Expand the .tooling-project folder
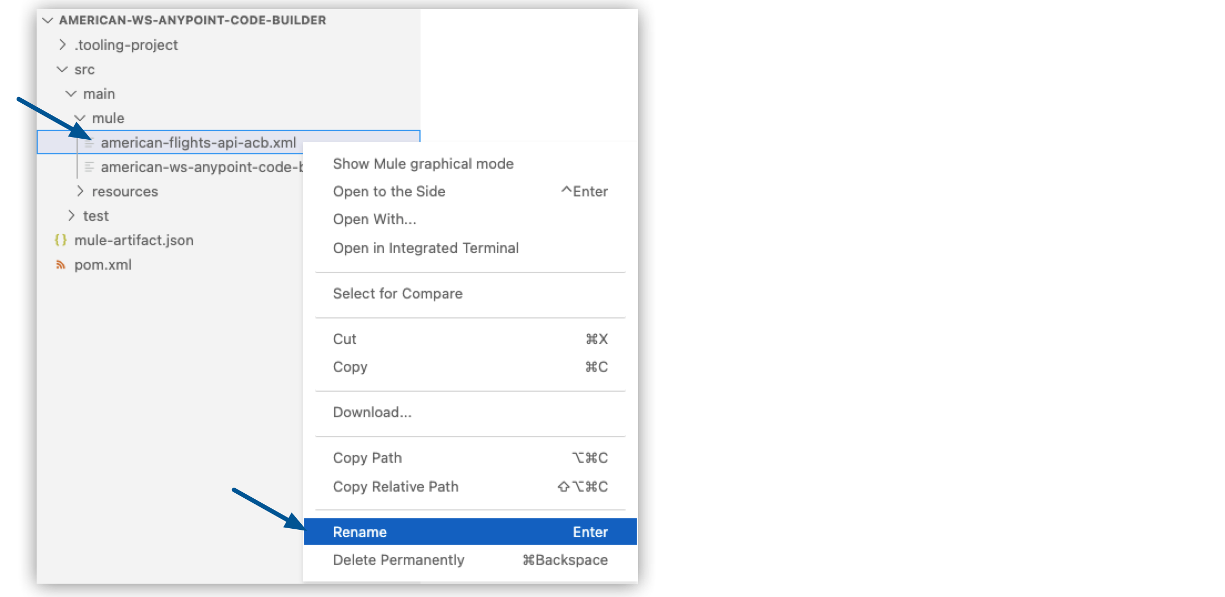Screen dimensions: 1225x597 click(x=61, y=44)
